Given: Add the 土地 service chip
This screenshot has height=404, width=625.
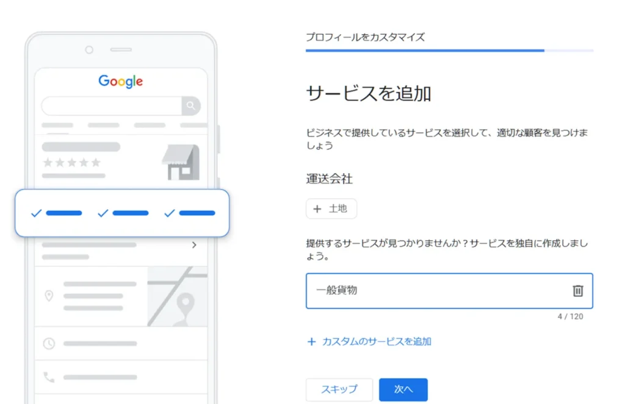Looking at the screenshot, I should 331,208.
